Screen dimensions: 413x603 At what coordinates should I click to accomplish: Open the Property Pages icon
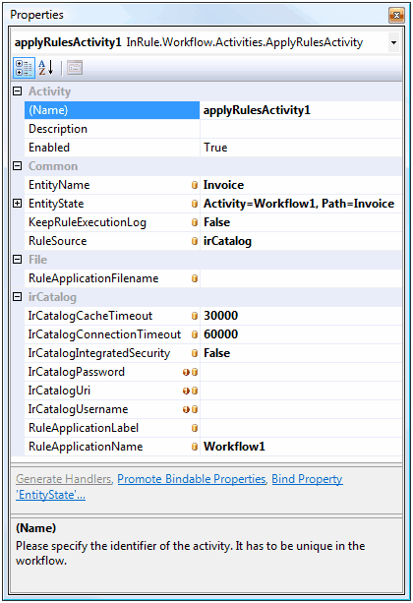[x=75, y=68]
